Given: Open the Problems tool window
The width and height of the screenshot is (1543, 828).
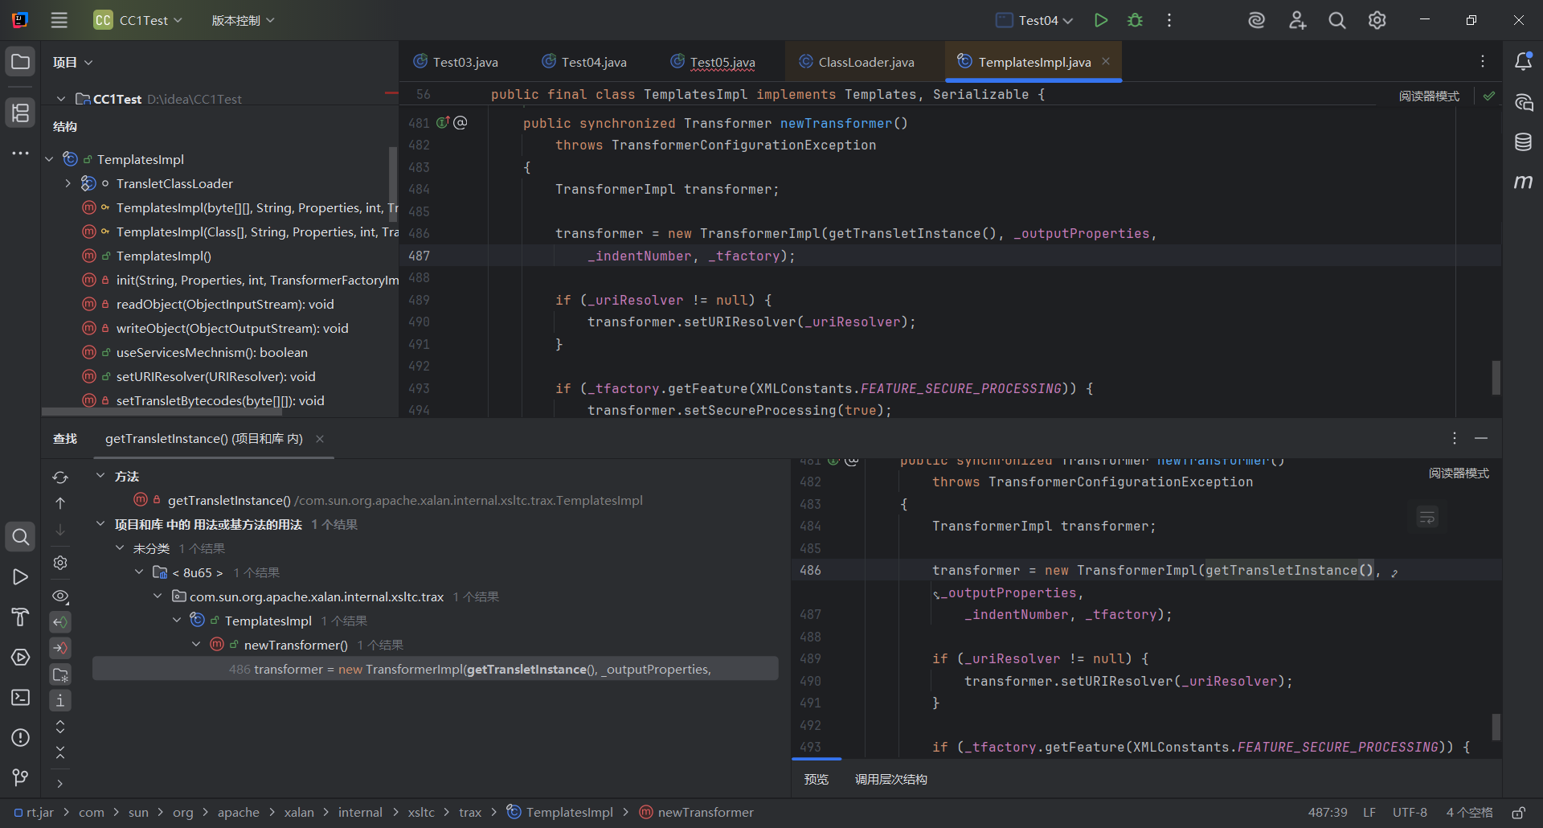Looking at the screenshot, I should (x=21, y=737).
